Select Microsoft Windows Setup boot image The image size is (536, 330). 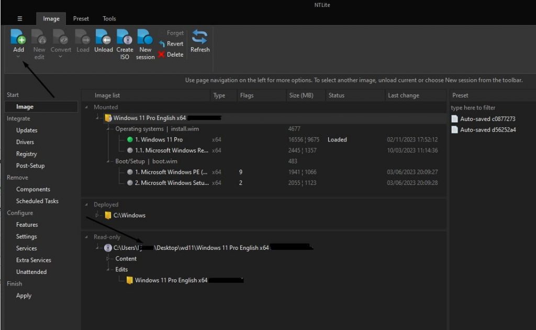point(167,183)
